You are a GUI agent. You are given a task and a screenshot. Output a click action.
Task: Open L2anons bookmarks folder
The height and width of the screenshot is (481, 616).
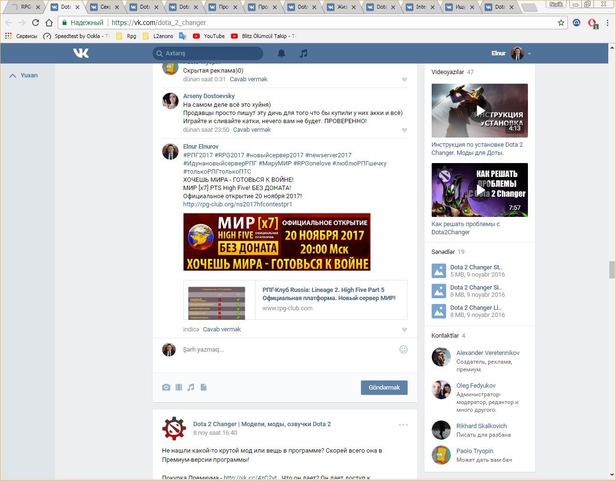point(158,36)
